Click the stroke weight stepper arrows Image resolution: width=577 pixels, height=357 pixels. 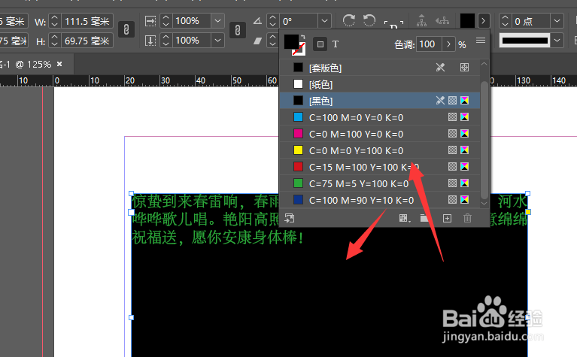(x=505, y=21)
